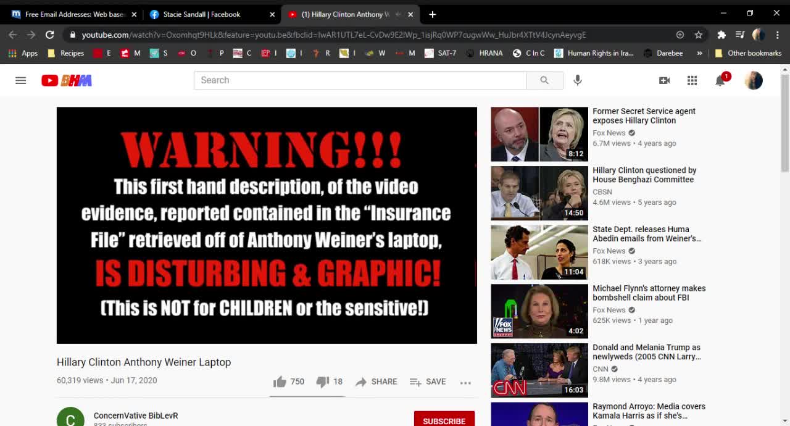The height and width of the screenshot is (426, 790).
Task: Open thumbnail of Former Secret Service agent video
Action: tap(539, 134)
